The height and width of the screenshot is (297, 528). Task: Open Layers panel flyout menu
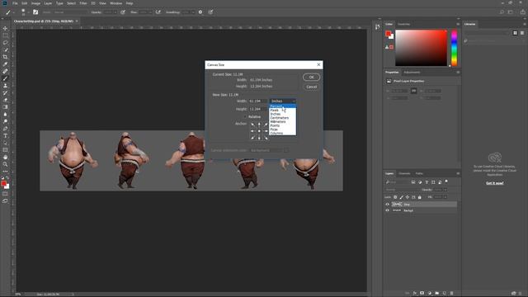[x=458, y=173]
